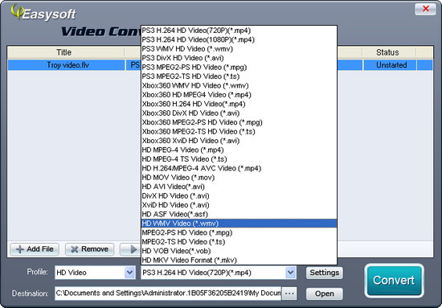Browse destination with the ellipsis button
The height and width of the screenshot is (308, 442).
click(x=289, y=294)
